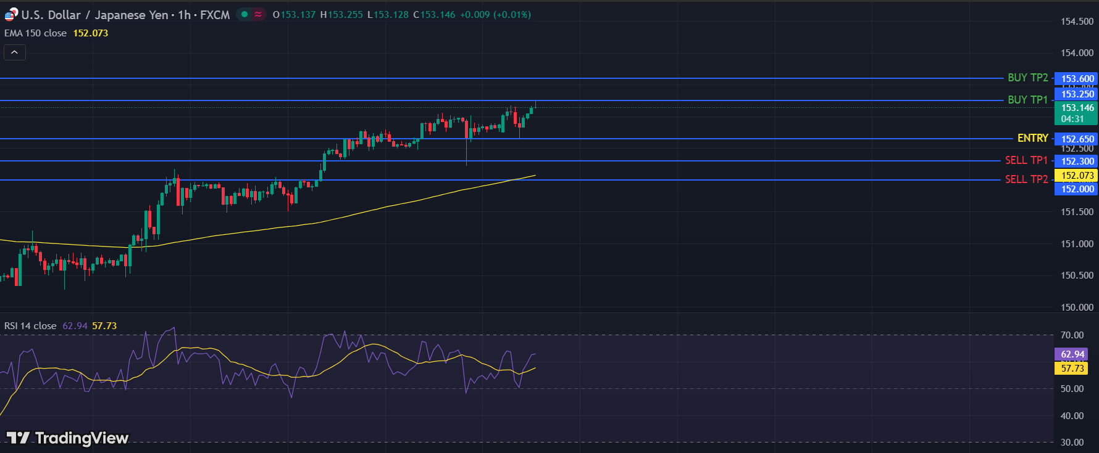Select the yellow ENTRY line label
1099x453 pixels.
pyautogui.click(x=1032, y=138)
